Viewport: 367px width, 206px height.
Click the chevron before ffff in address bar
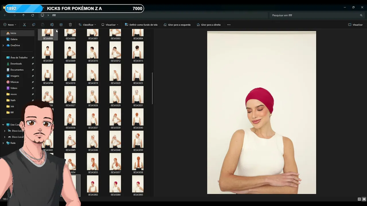(x=48, y=15)
